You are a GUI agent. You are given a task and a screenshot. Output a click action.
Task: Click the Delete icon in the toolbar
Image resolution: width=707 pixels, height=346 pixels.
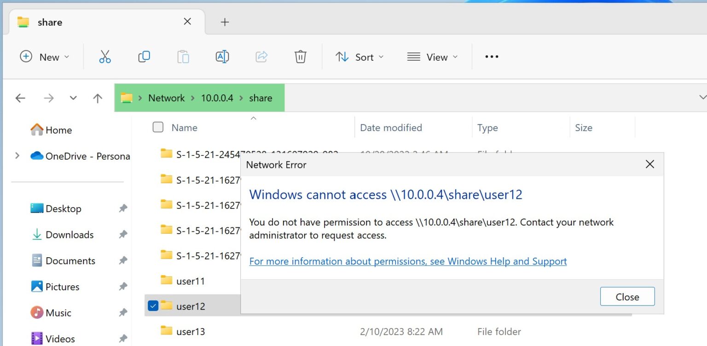click(300, 56)
